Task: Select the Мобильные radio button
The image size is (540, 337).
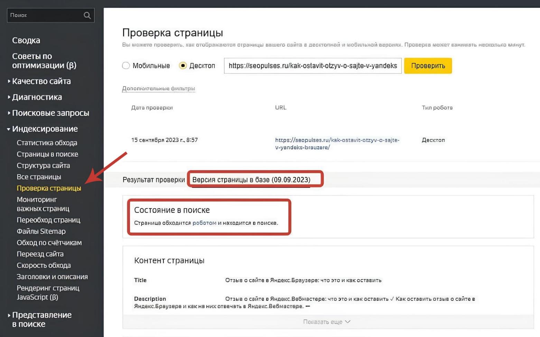Action: coord(126,66)
